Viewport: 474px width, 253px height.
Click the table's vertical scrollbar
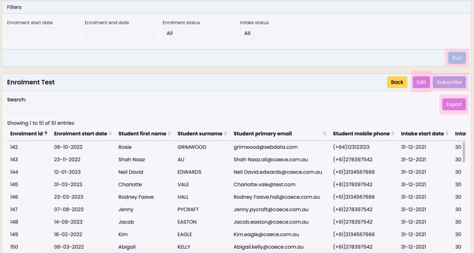pos(464,152)
